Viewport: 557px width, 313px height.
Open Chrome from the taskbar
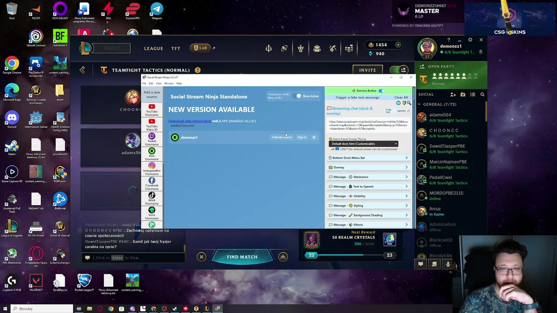pos(111,309)
